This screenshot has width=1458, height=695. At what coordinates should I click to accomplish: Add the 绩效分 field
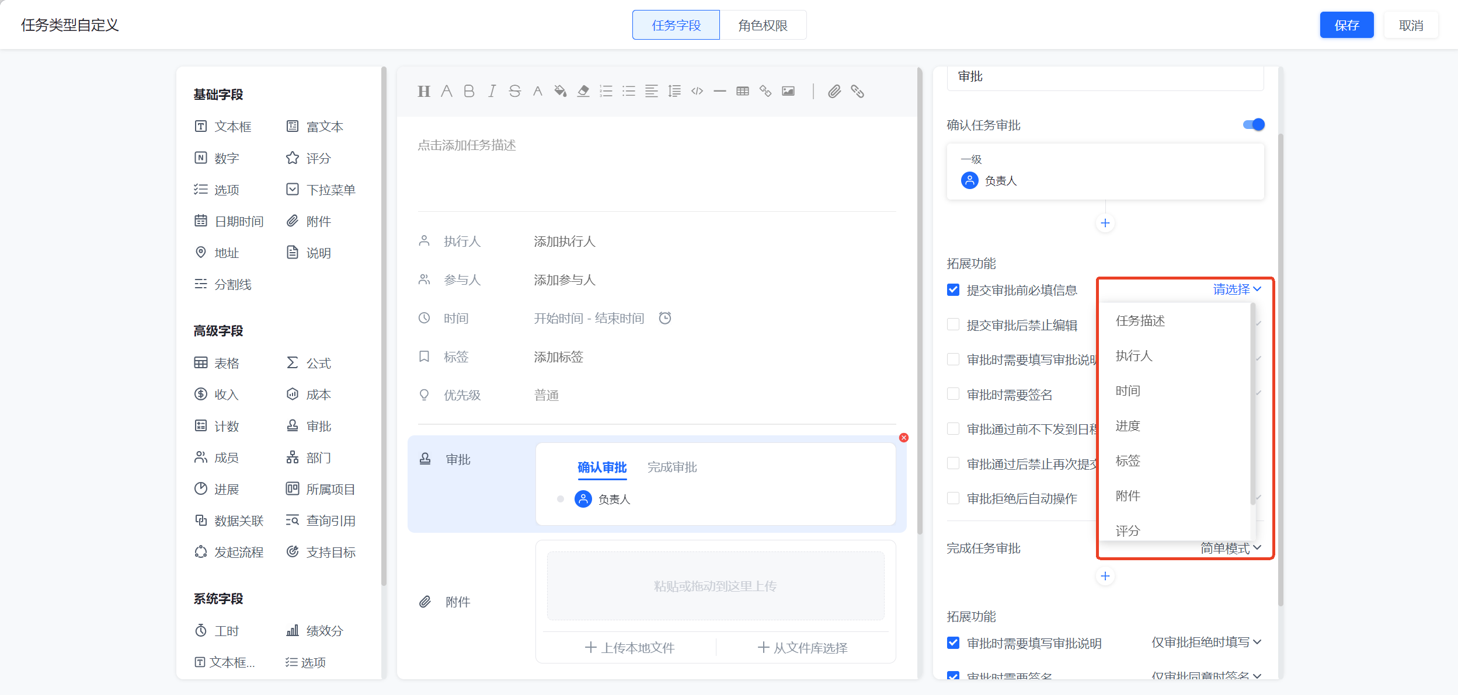click(x=315, y=631)
